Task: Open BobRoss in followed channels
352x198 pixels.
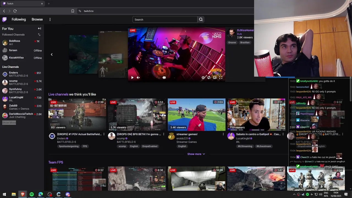Action: 21,42
